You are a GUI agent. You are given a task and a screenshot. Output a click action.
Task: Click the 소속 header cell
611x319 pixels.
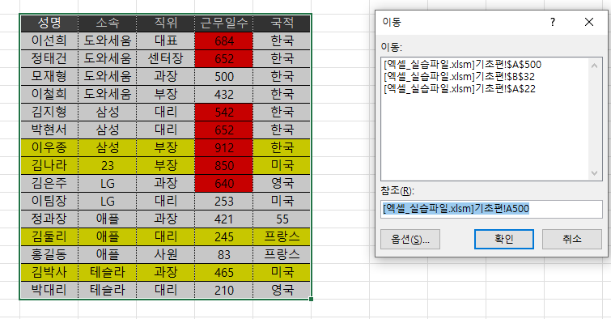coord(107,23)
